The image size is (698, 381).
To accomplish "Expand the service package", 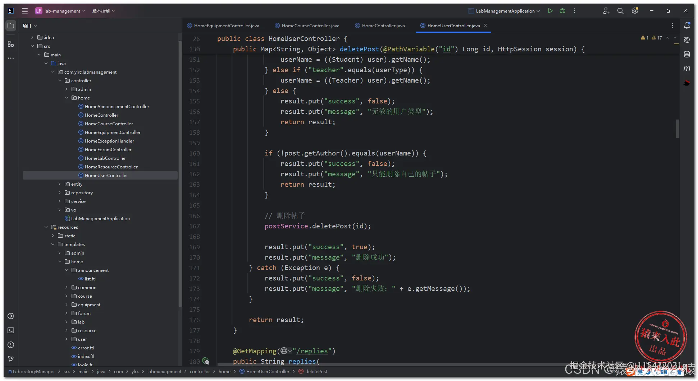I will point(60,201).
